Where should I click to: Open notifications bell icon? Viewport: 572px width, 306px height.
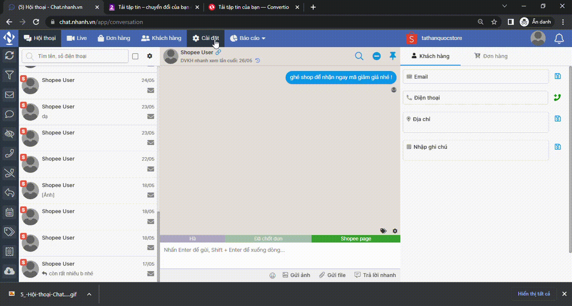[559, 39]
